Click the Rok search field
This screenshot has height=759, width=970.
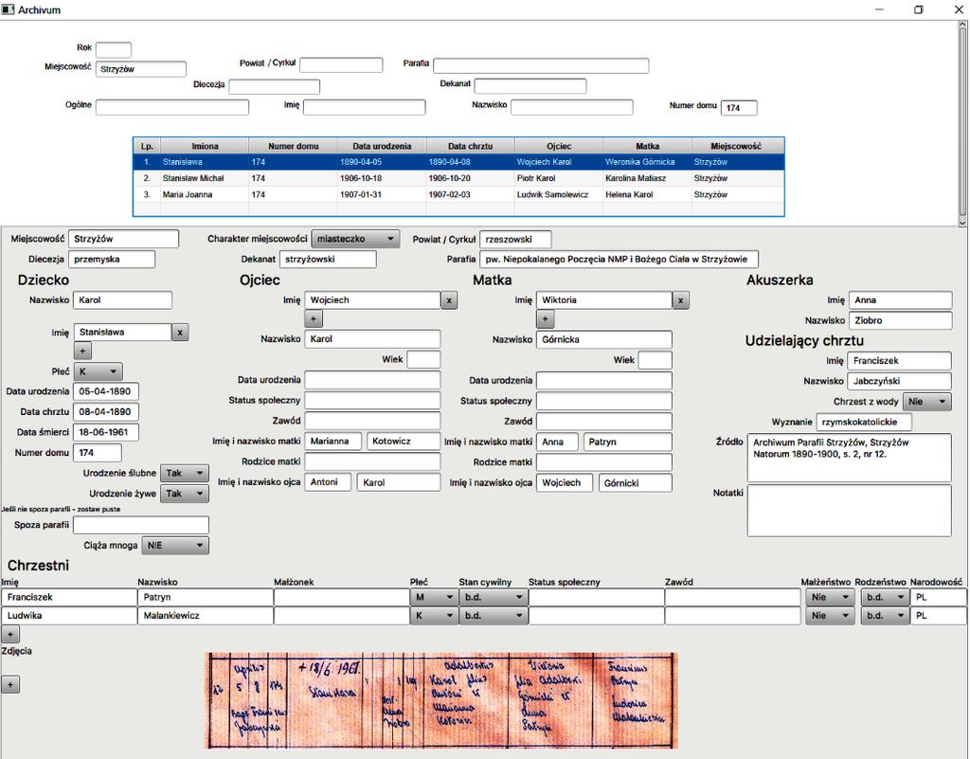(114, 49)
